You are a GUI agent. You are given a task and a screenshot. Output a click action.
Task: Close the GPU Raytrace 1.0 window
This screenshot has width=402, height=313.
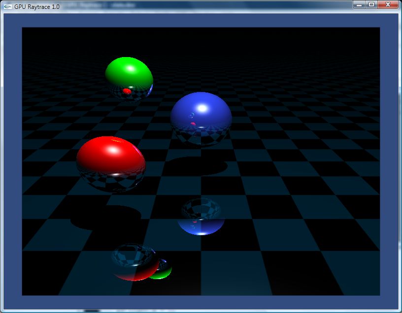point(388,5)
